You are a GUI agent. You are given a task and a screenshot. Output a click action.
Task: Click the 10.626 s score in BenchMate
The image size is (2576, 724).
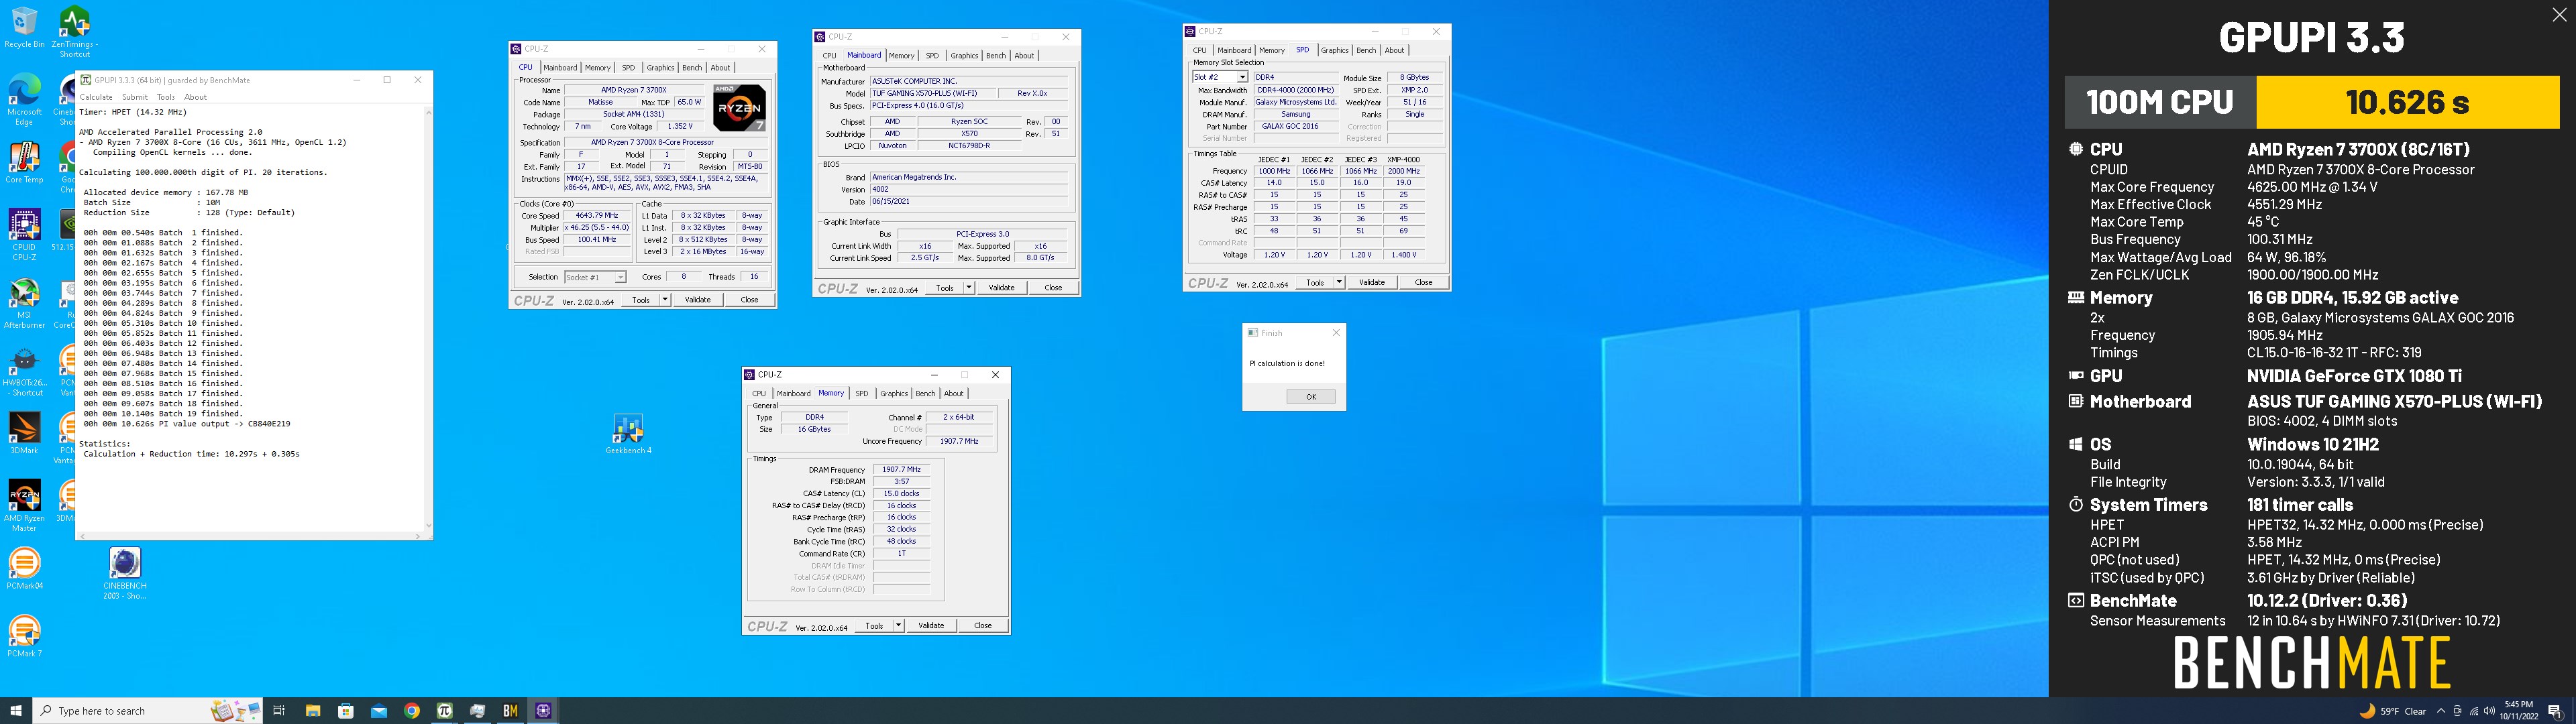[x=2407, y=102]
